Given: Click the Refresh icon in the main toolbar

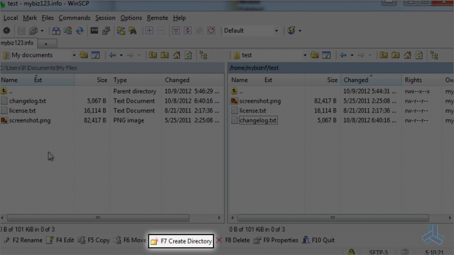Looking at the screenshot, I should pos(80,30).
